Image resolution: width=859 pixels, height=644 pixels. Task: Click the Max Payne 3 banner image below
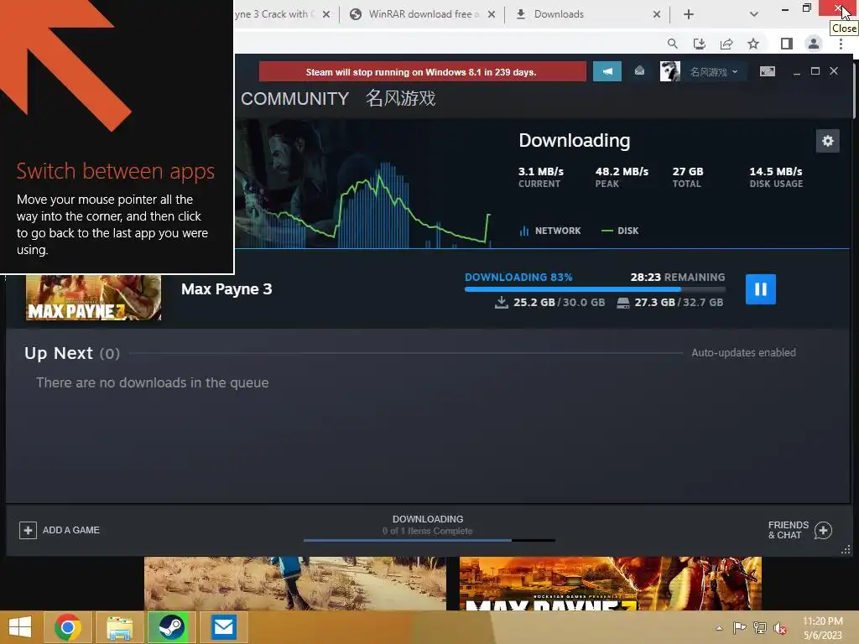tap(611, 584)
